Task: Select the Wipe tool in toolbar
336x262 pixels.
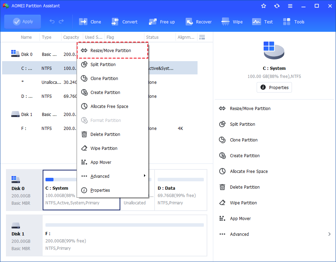Action: click(232, 22)
